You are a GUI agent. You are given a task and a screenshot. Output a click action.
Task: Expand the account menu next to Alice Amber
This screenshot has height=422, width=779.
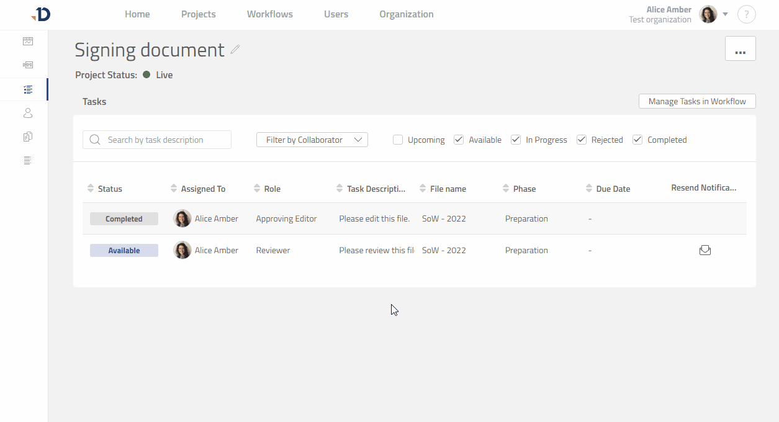point(725,14)
